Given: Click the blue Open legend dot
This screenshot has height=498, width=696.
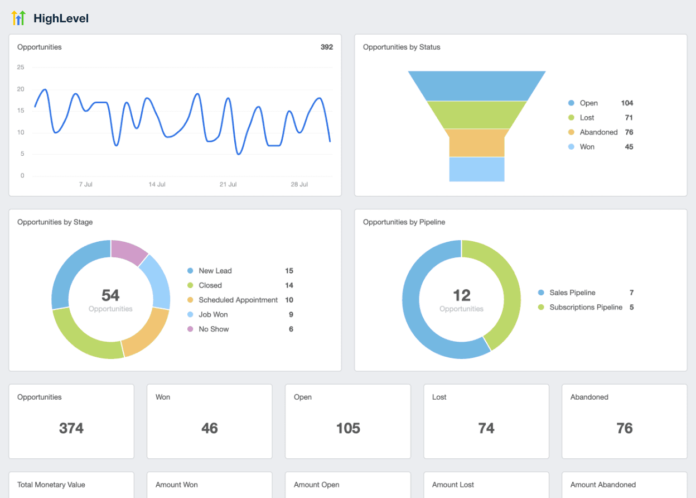Looking at the screenshot, I should pos(570,103).
